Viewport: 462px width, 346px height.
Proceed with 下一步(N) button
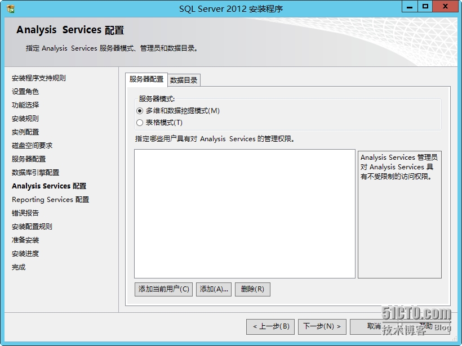click(322, 326)
